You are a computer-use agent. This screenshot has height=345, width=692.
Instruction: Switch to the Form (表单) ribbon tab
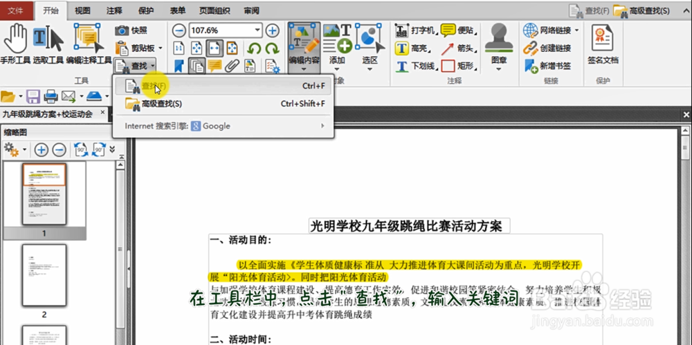pos(177,10)
